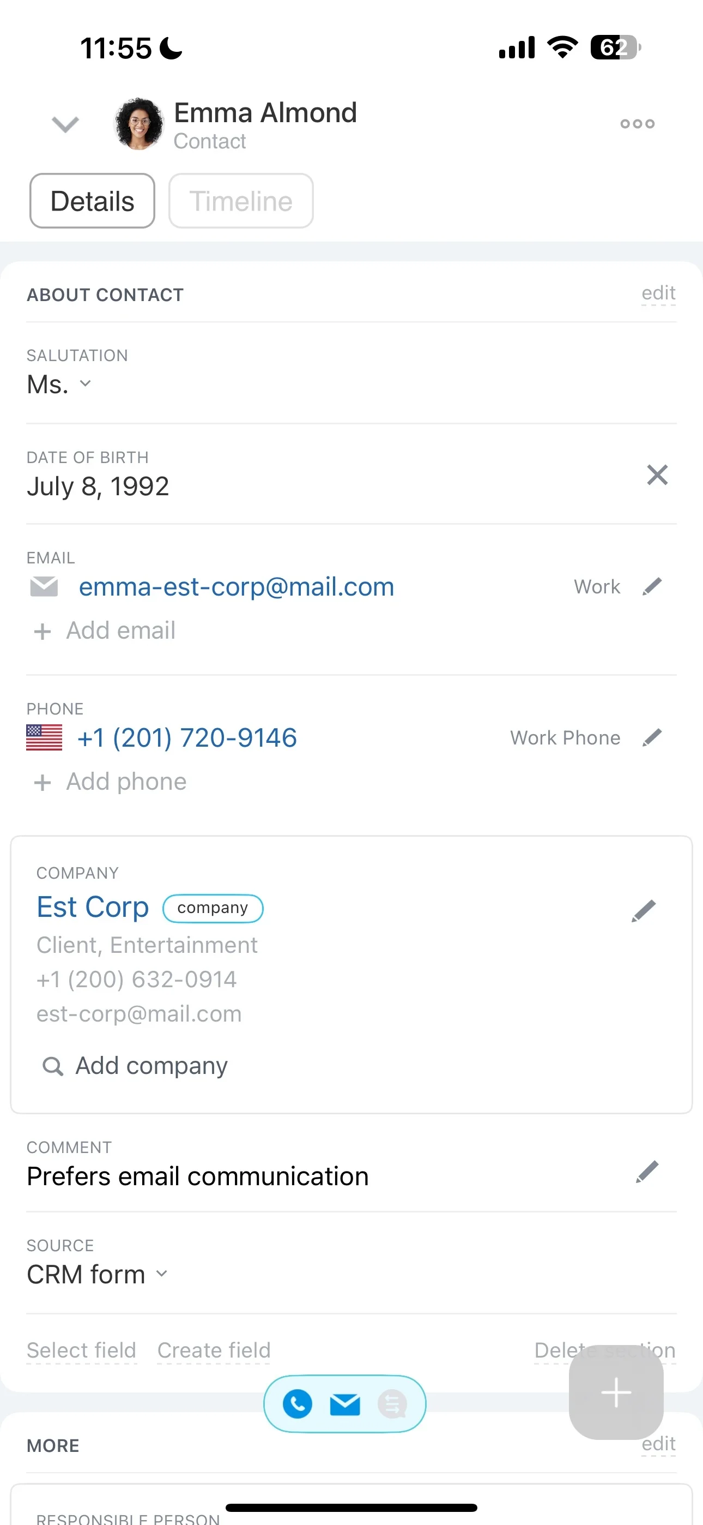Open Emma Almond's profile photo
703x1525 pixels.
coord(139,124)
